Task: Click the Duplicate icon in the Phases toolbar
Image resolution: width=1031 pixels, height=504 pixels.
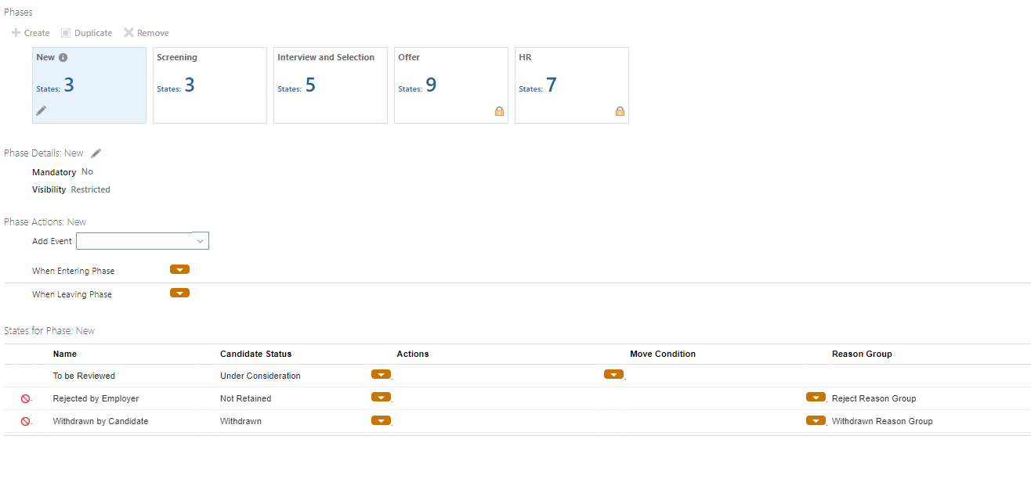Action: (x=67, y=33)
